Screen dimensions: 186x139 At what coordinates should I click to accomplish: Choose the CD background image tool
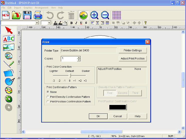[x=8, y=56]
